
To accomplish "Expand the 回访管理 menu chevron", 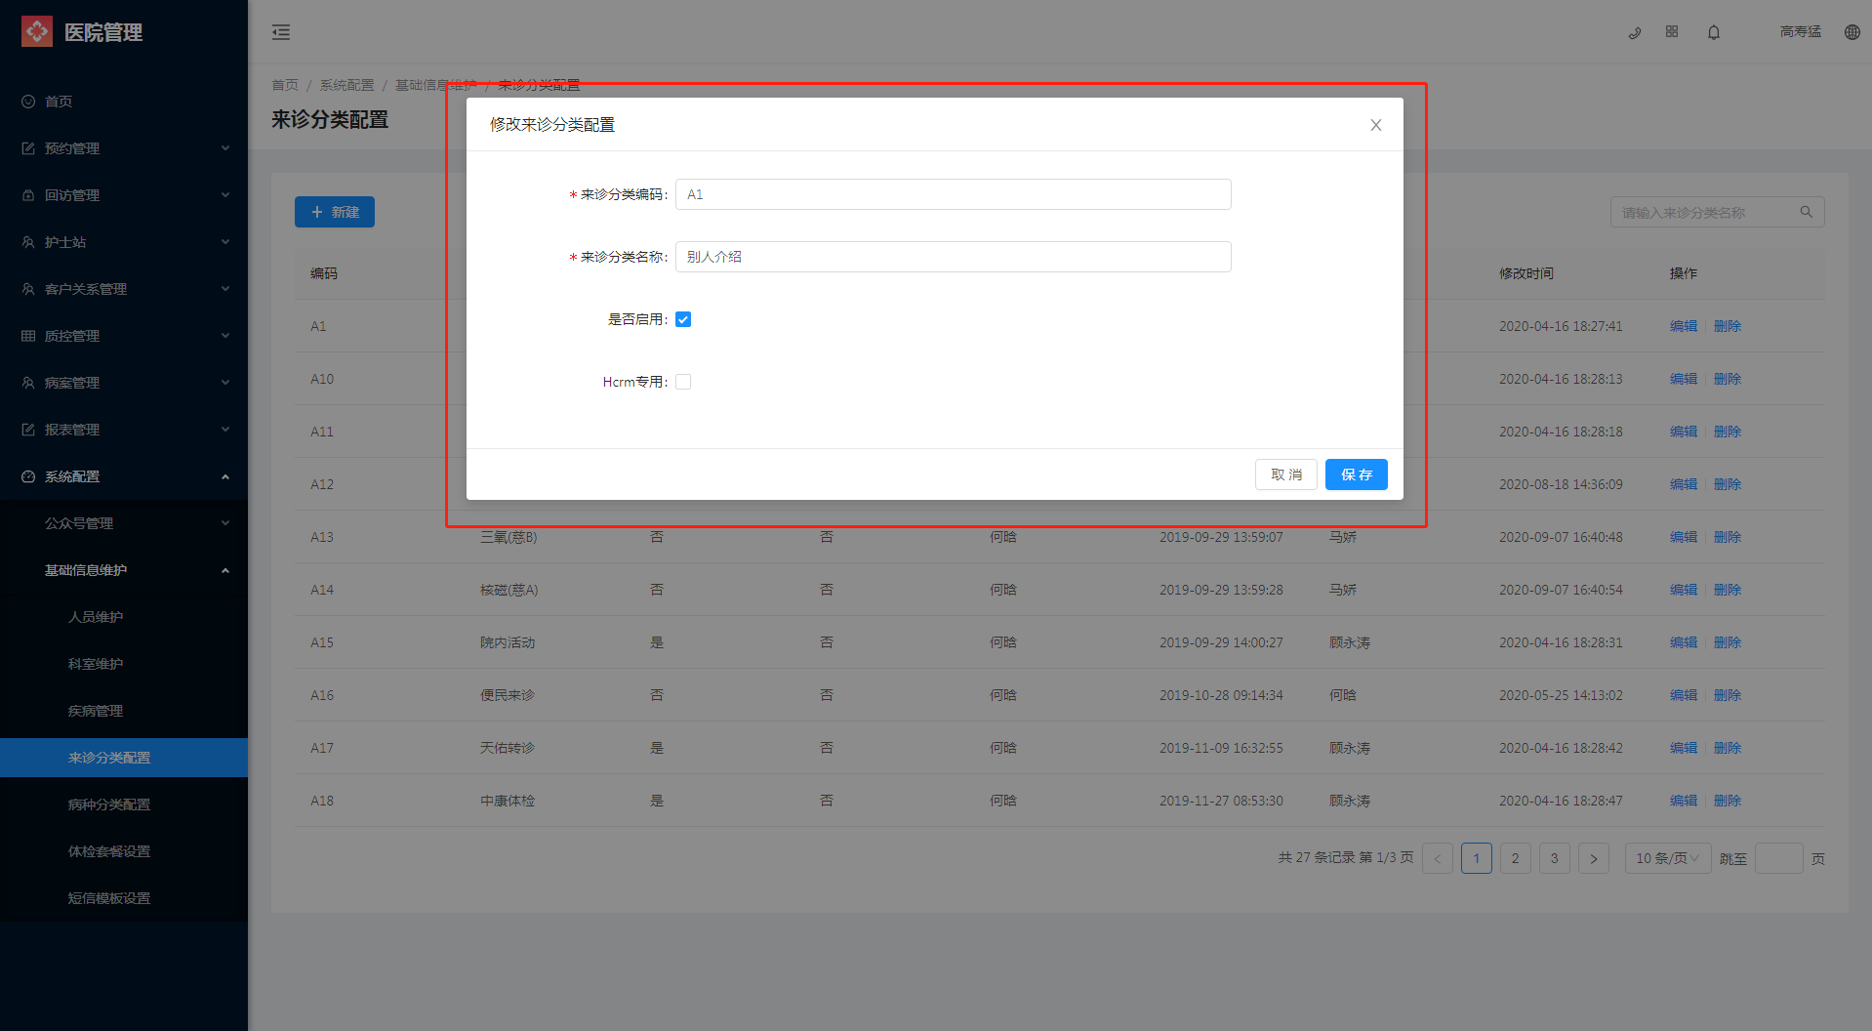I will (x=225, y=195).
